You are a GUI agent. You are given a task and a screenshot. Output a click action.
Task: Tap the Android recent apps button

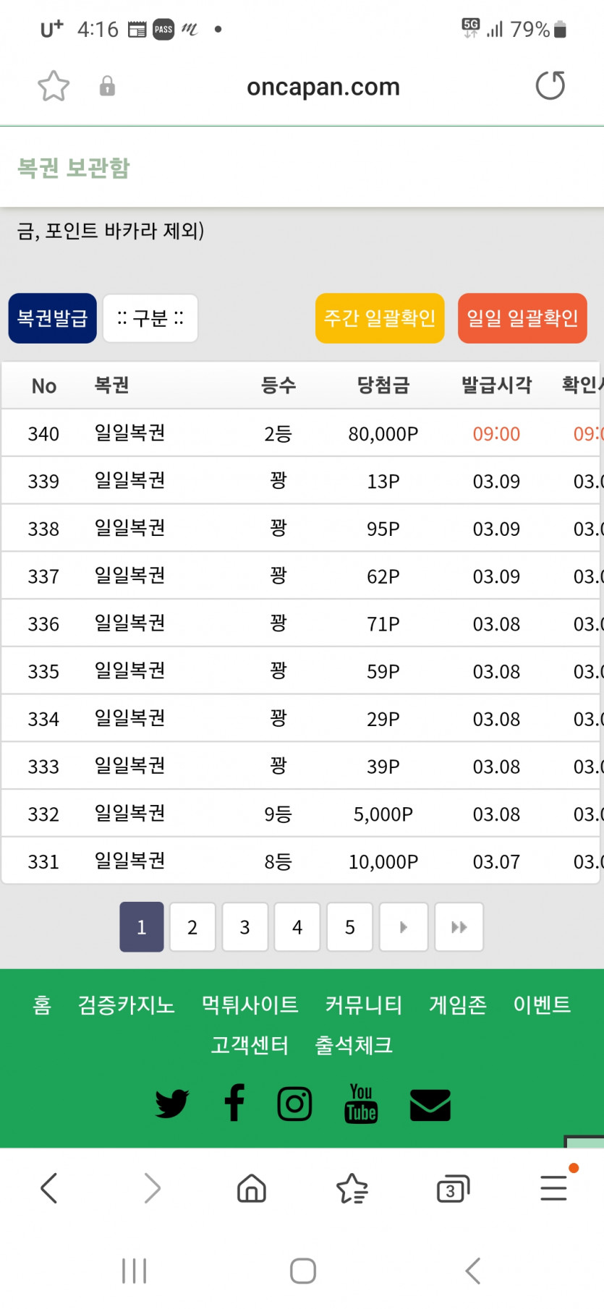point(135,1271)
